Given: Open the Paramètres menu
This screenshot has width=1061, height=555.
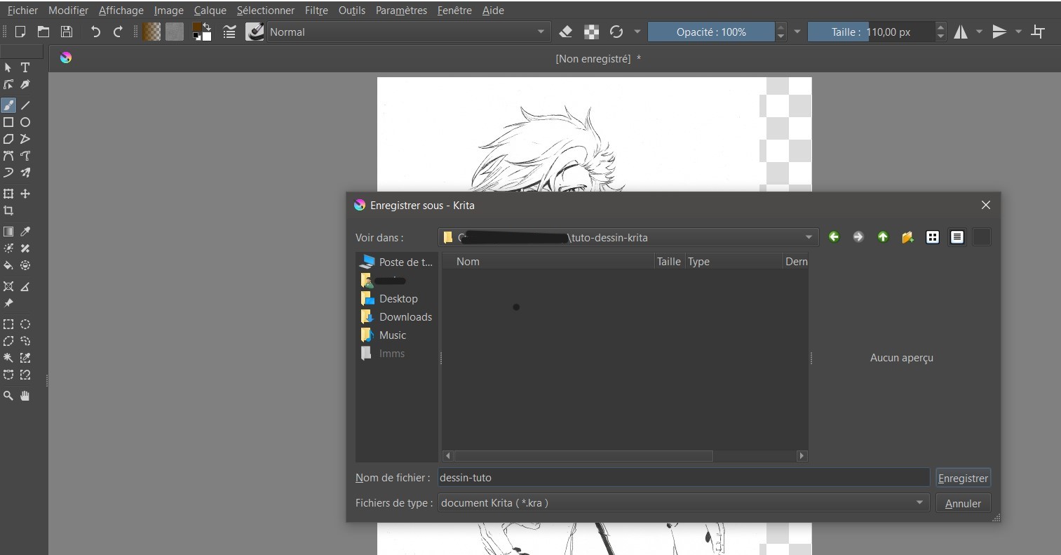Looking at the screenshot, I should (401, 11).
